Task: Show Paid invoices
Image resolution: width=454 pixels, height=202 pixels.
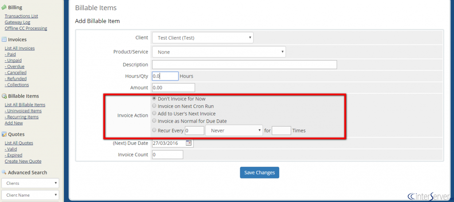Action: tap(10, 54)
